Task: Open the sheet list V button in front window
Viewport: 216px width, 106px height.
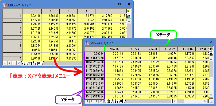Action: (101, 101)
